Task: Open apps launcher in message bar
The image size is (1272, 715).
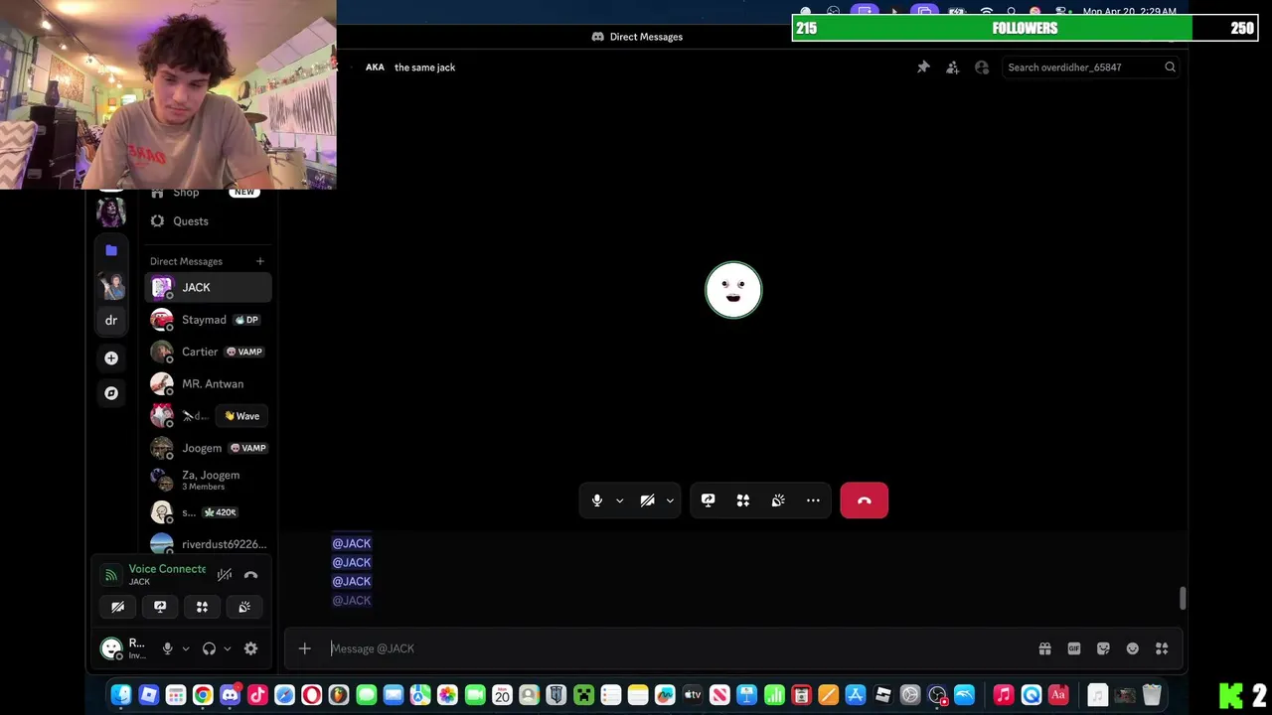Action: tap(1162, 648)
